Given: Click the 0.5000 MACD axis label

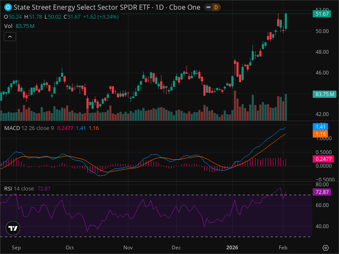Looking at the screenshot, I should tap(323, 152).
